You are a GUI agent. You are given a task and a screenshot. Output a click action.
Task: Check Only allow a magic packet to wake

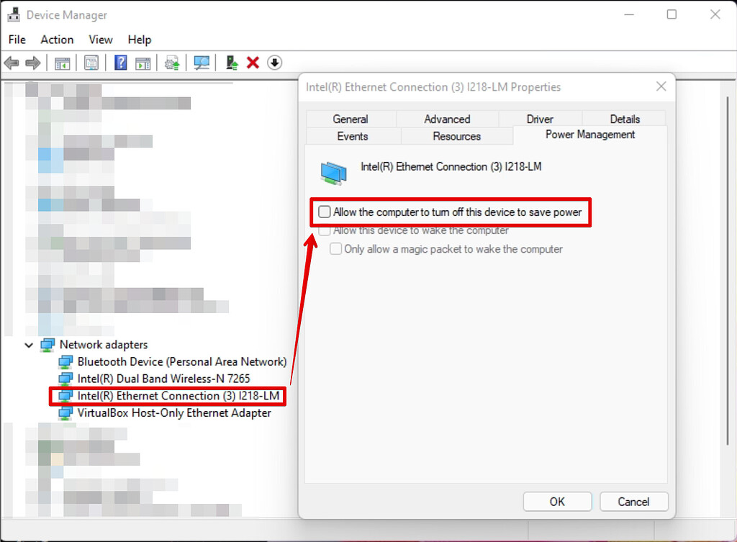tap(335, 248)
